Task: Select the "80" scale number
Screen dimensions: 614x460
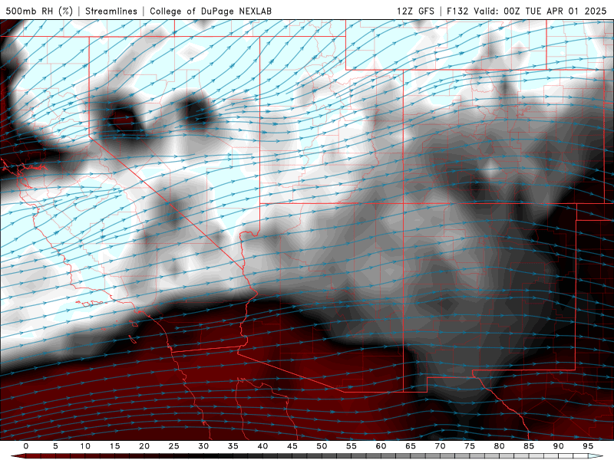Action: coord(500,446)
